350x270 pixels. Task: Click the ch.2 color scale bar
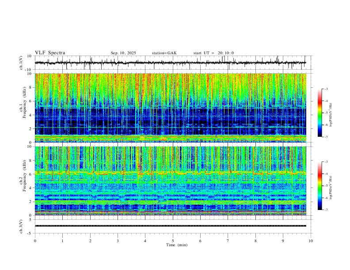[x=320, y=186]
